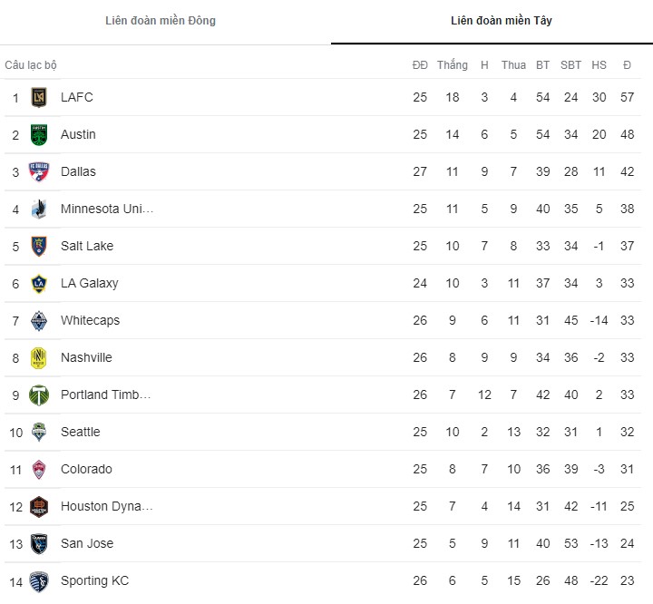Click the Thua column header
Image resolution: width=653 pixels, height=604 pixels.
pos(513,65)
